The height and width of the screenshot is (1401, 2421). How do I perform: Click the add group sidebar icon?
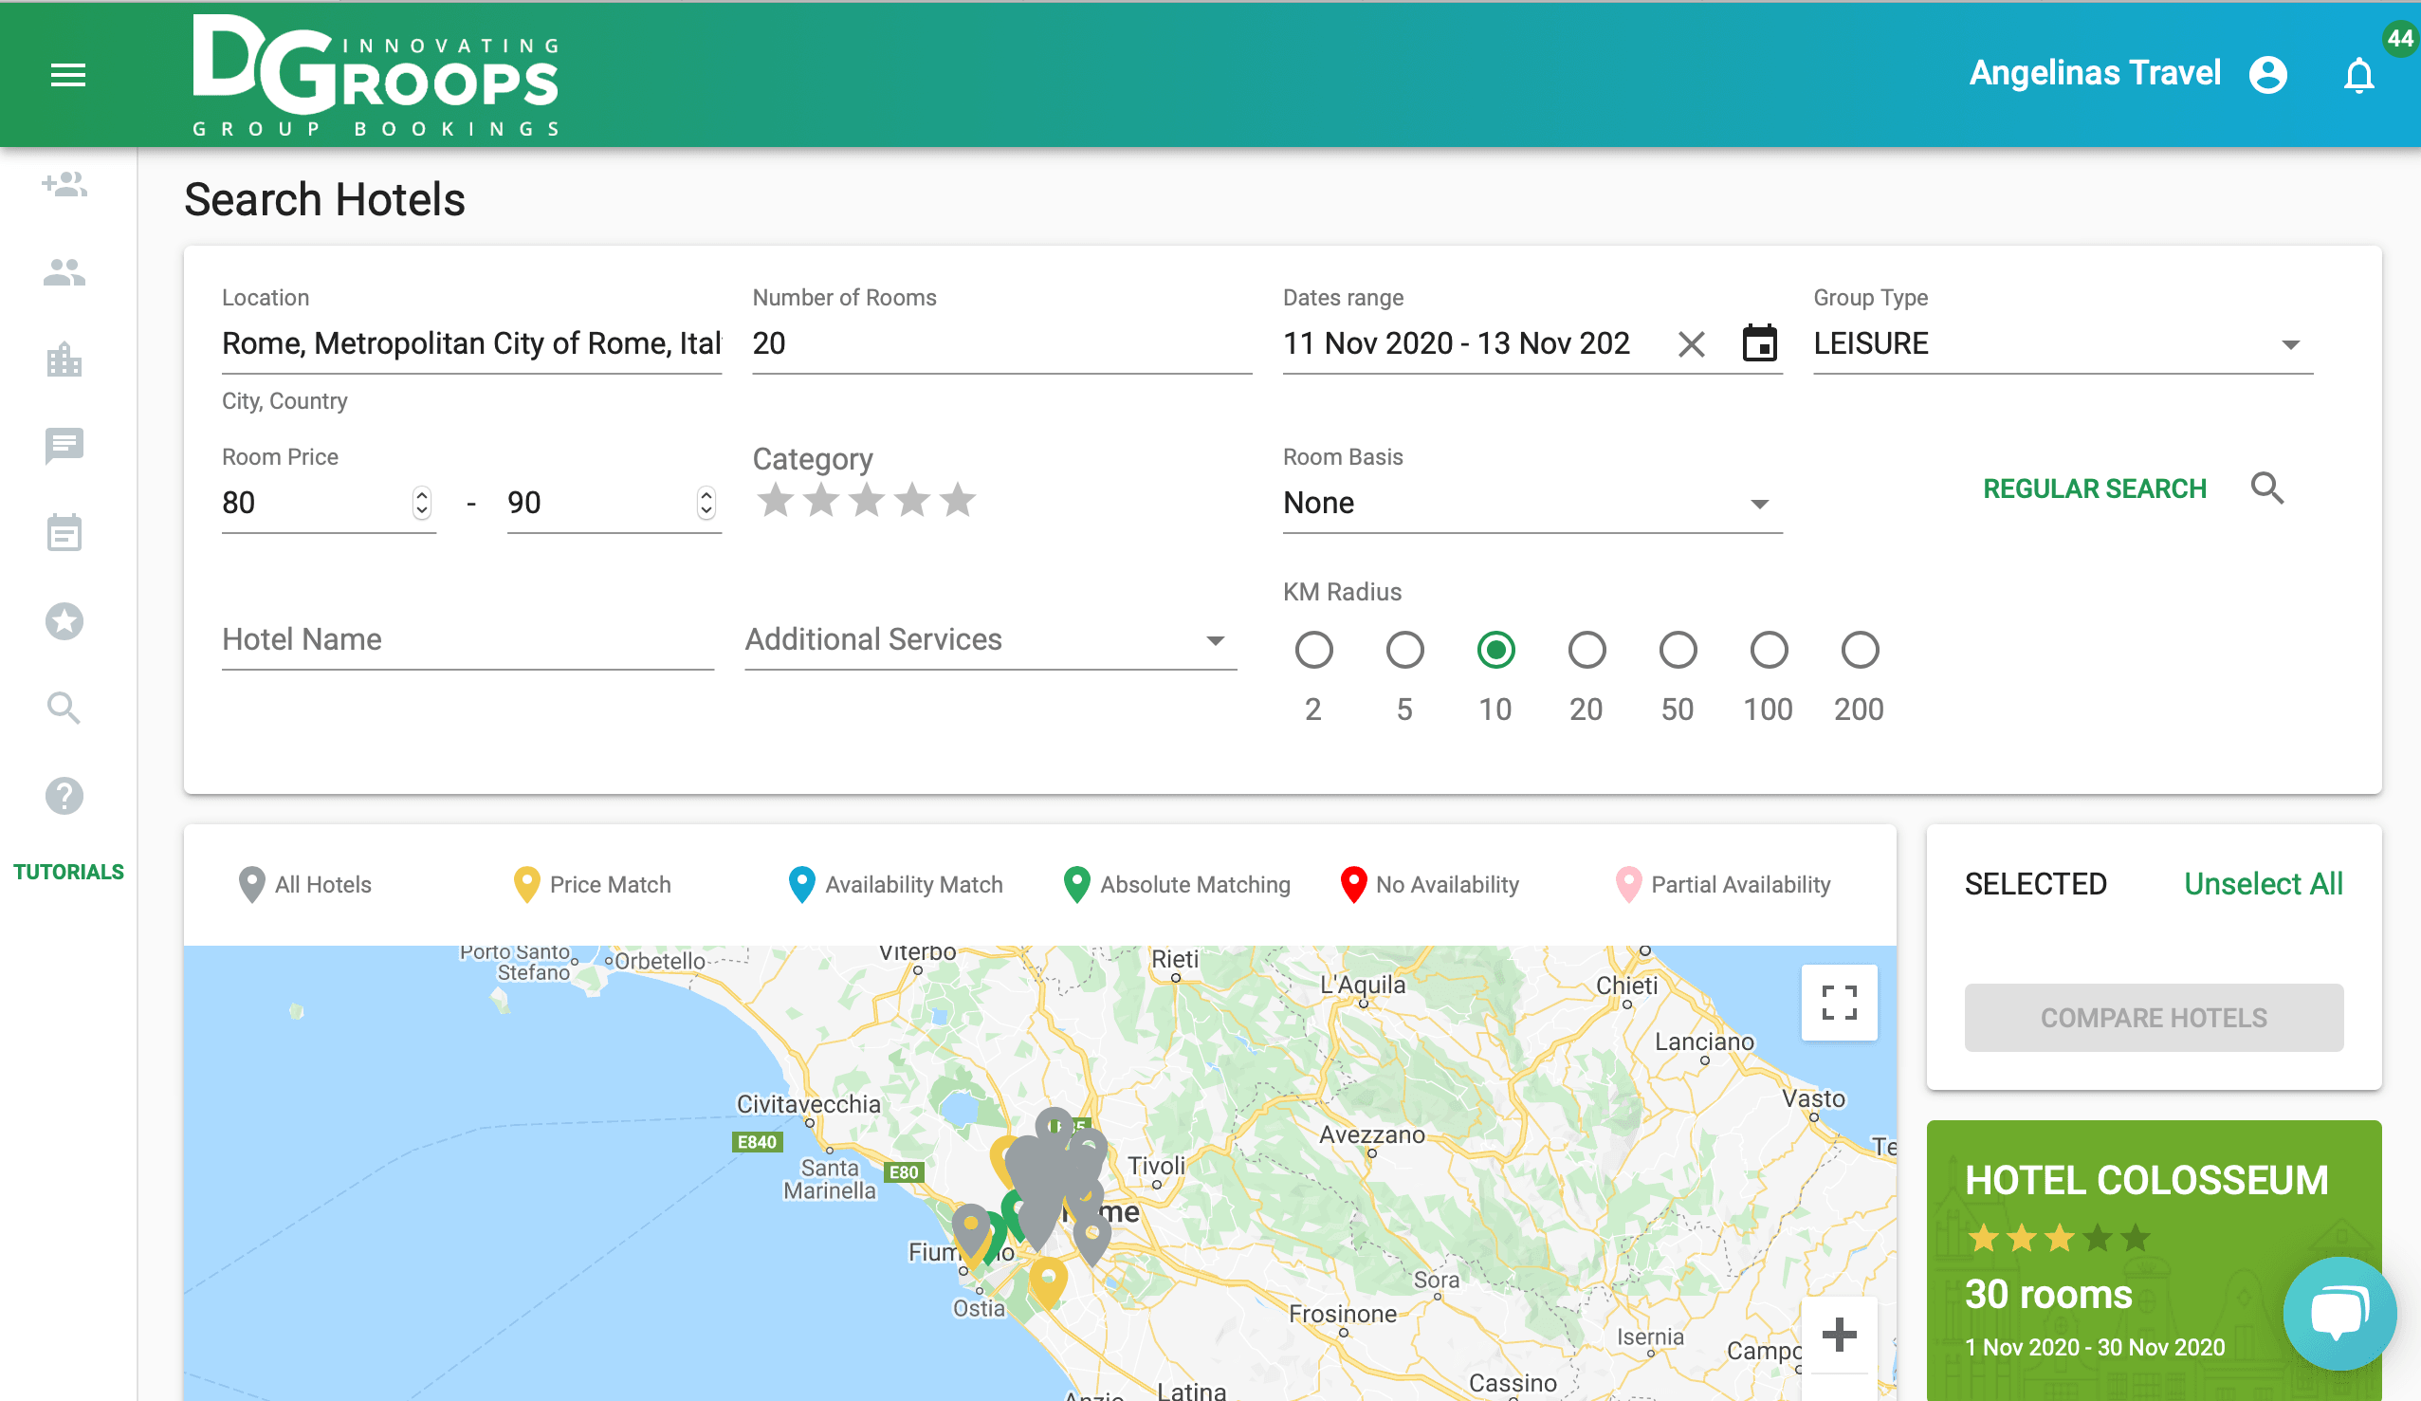click(x=64, y=185)
